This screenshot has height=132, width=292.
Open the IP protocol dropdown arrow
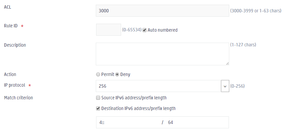(x=225, y=86)
